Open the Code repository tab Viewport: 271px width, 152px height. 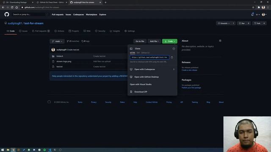pyautogui.click(x=11, y=31)
